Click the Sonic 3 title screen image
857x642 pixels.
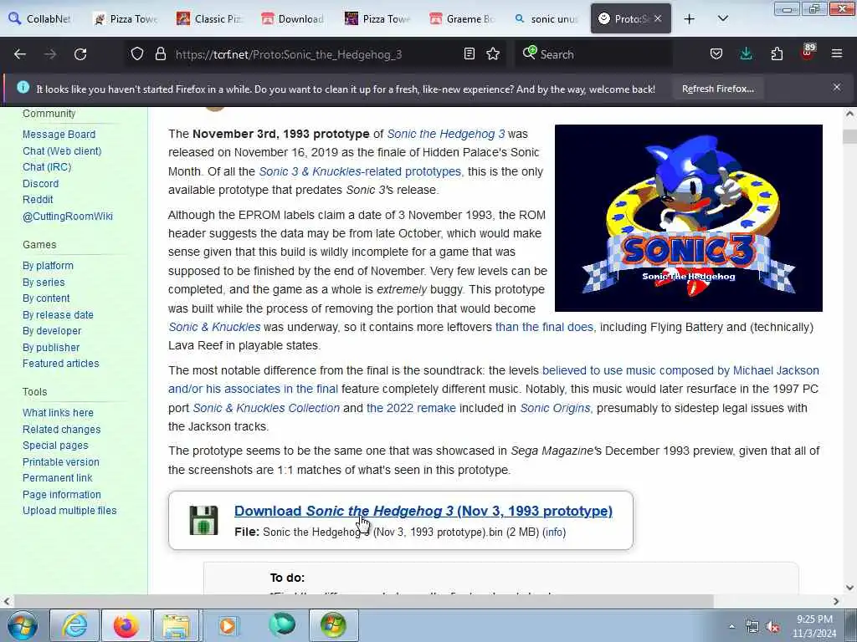688,218
